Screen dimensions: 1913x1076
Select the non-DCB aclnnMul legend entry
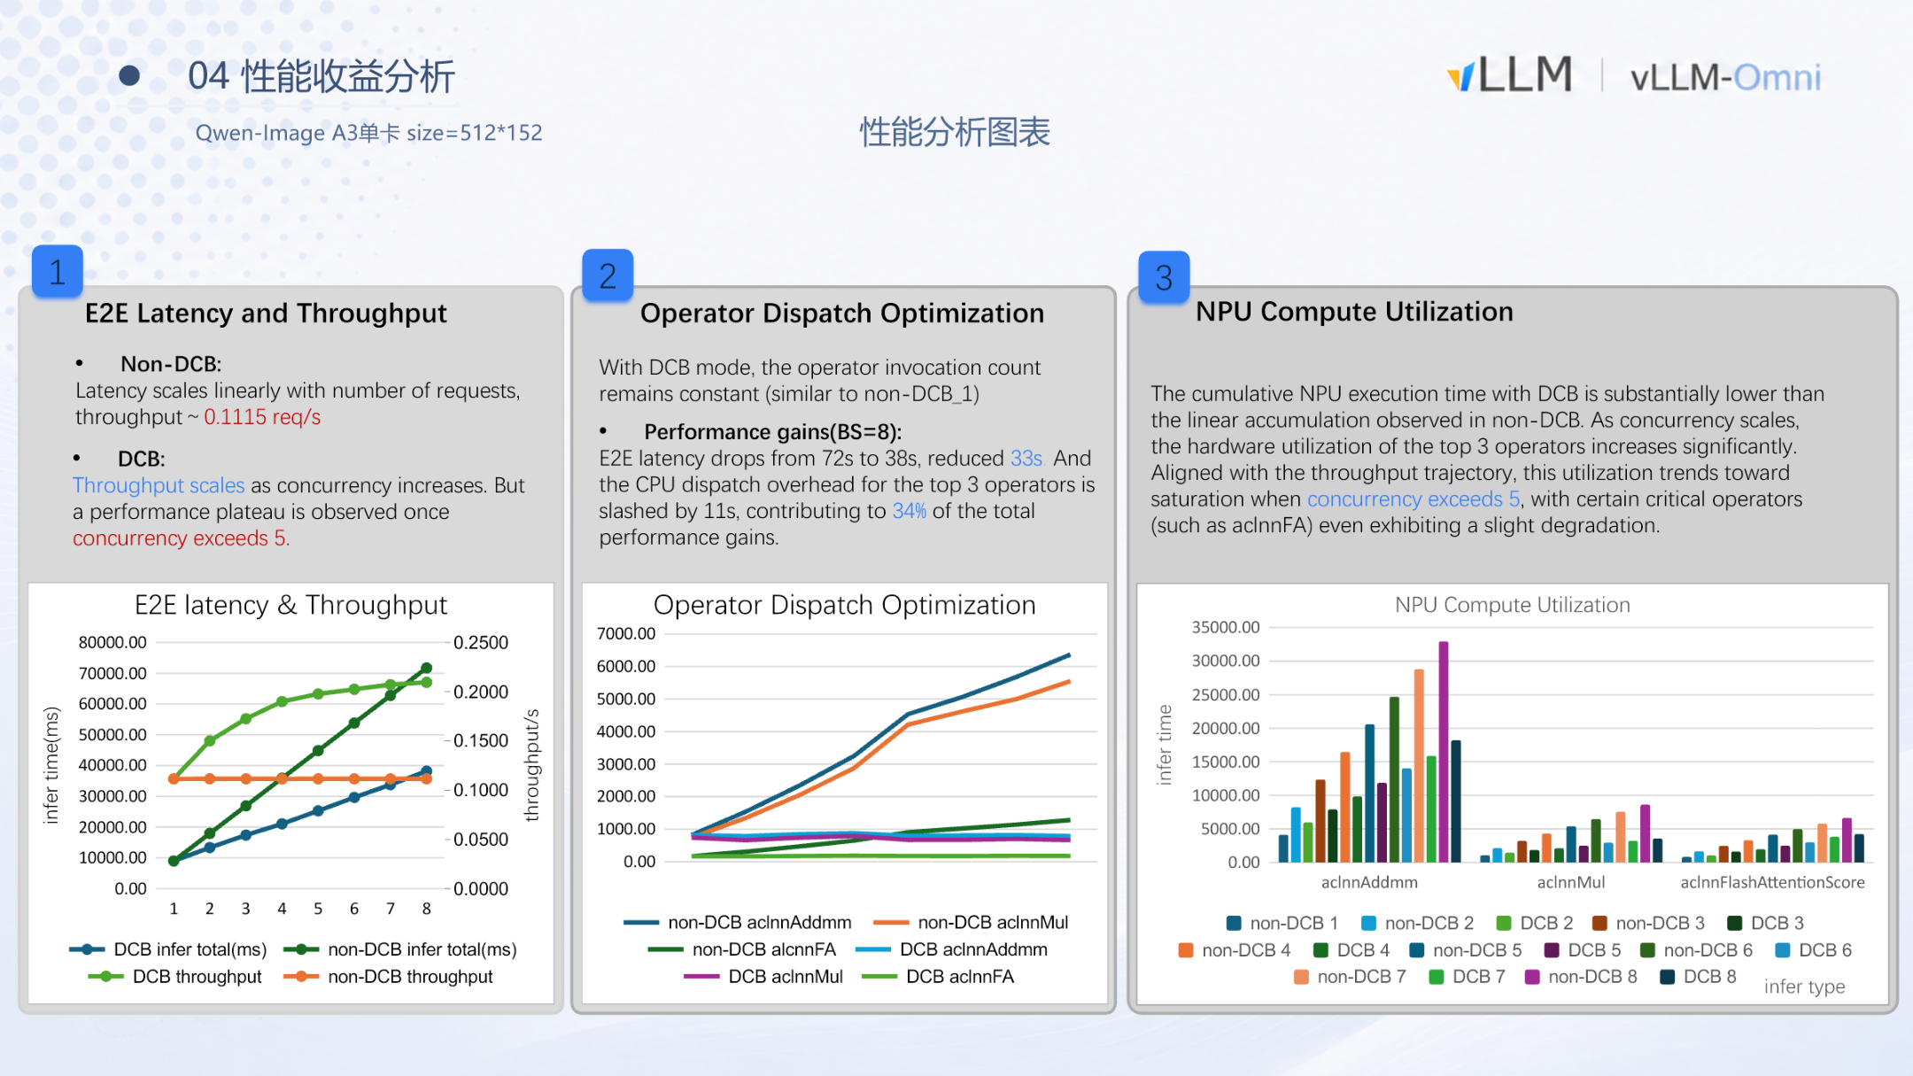pyautogui.click(x=971, y=922)
